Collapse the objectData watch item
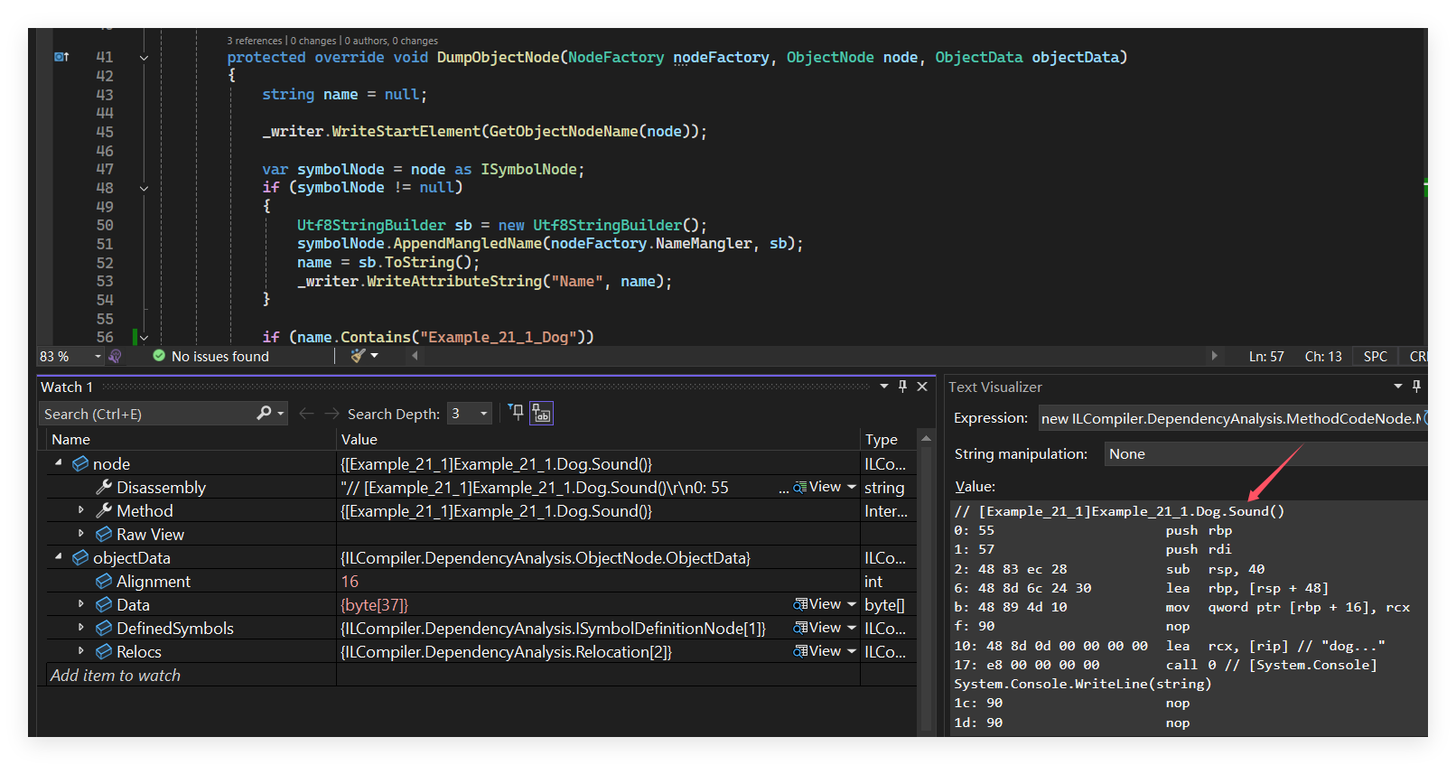This screenshot has width=1456, height=765. [59, 557]
